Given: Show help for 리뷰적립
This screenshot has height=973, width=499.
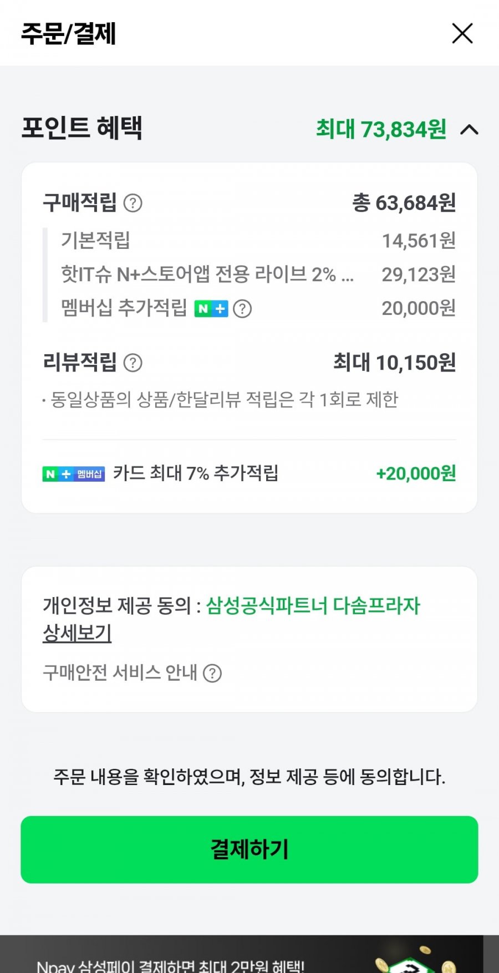Looking at the screenshot, I should click(133, 363).
